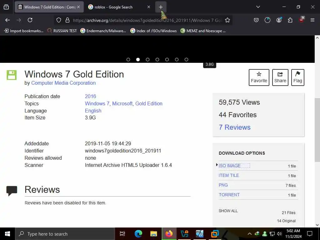Select the seventh carousel image dot
Screen dimensions: 320x240
[x=186, y=60]
